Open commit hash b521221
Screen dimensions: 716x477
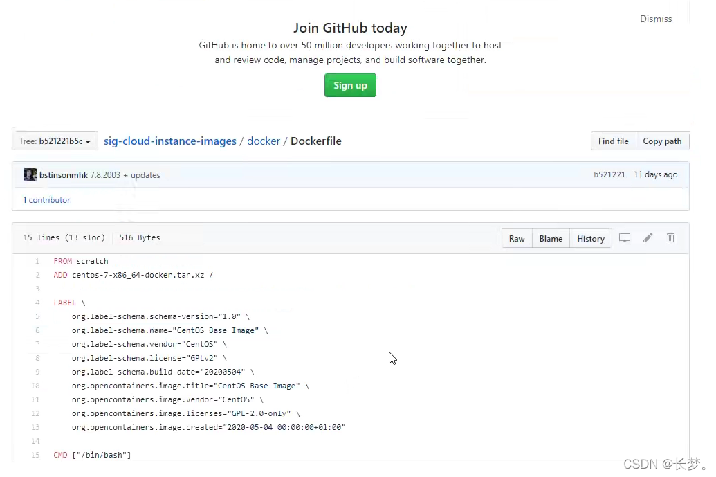click(609, 174)
